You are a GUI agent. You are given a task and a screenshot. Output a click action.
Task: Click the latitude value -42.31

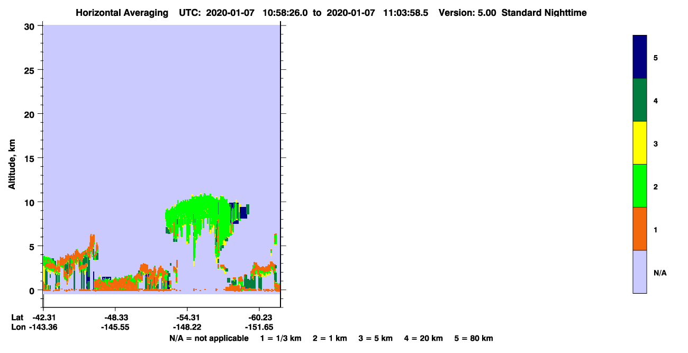pos(44,318)
